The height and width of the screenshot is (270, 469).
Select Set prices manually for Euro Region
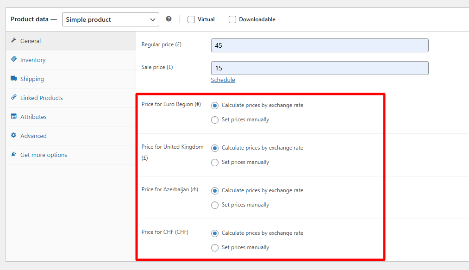click(215, 120)
